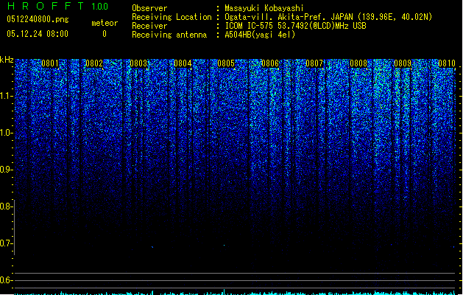Click the 0801 time marker
The height and width of the screenshot is (295, 463).
[50, 63]
